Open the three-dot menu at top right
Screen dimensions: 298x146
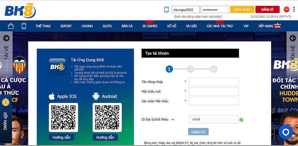294,10
